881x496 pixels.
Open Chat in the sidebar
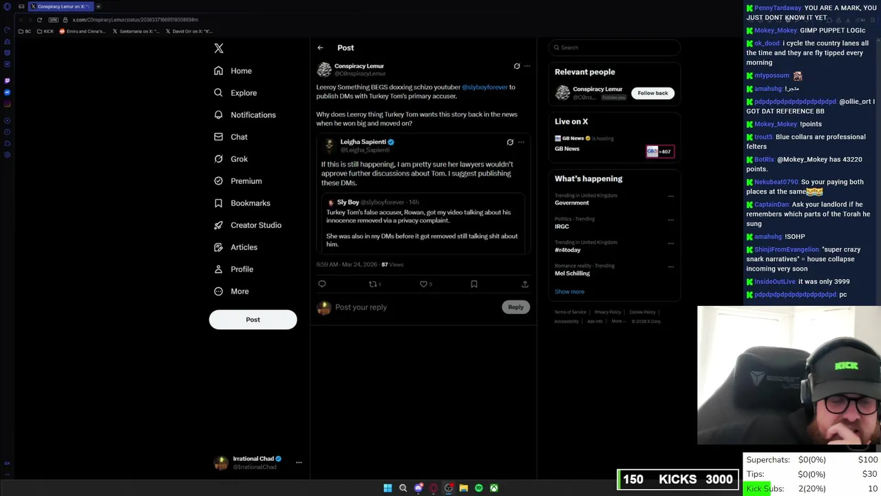tap(231, 137)
